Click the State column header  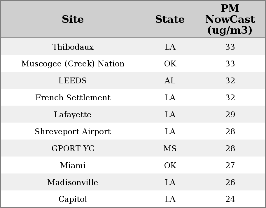[170, 19]
